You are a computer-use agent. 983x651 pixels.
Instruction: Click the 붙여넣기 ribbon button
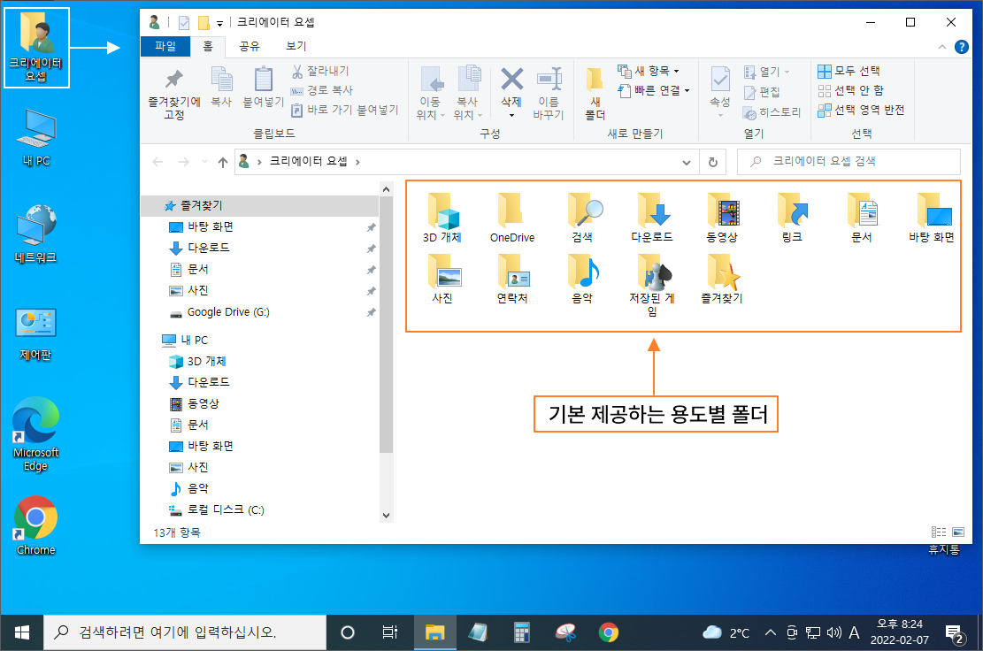[264, 87]
